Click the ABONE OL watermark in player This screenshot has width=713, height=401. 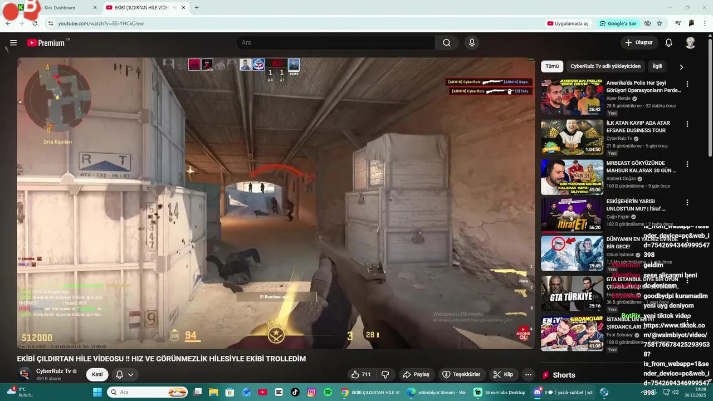(523, 334)
